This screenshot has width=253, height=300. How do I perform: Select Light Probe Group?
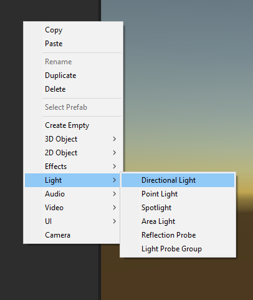[178, 249]
